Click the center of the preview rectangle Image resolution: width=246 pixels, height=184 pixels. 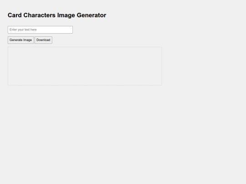point(85,66)
